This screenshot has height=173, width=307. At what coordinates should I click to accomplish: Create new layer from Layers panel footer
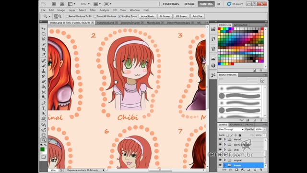tap(255, 170)
